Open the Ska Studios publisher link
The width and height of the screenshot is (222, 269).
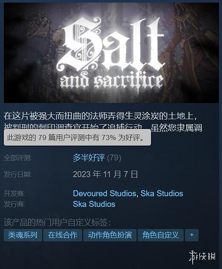(x=94, y=204)
